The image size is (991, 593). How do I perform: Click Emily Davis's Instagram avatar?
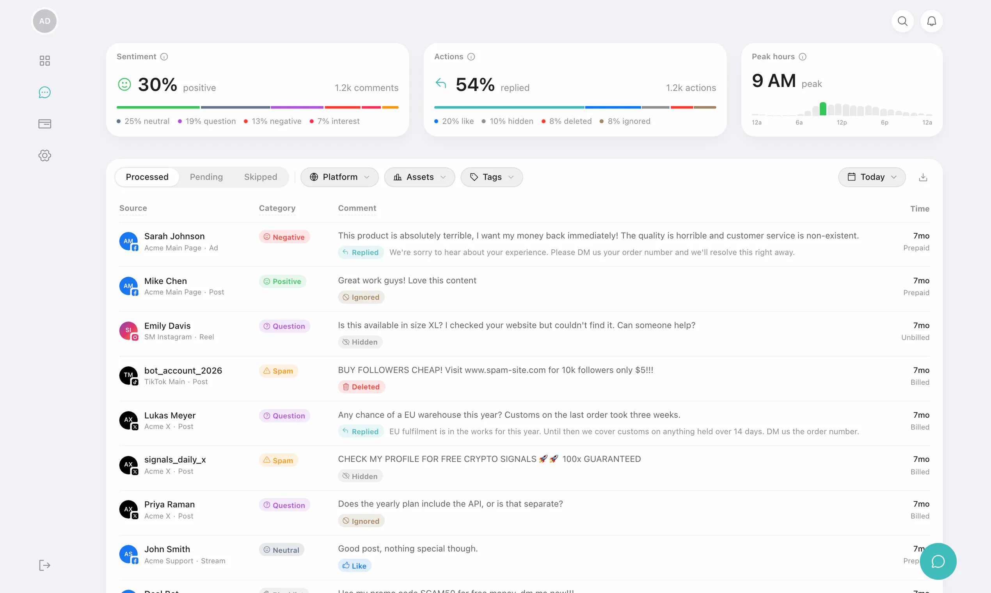[x=129, y=331]
